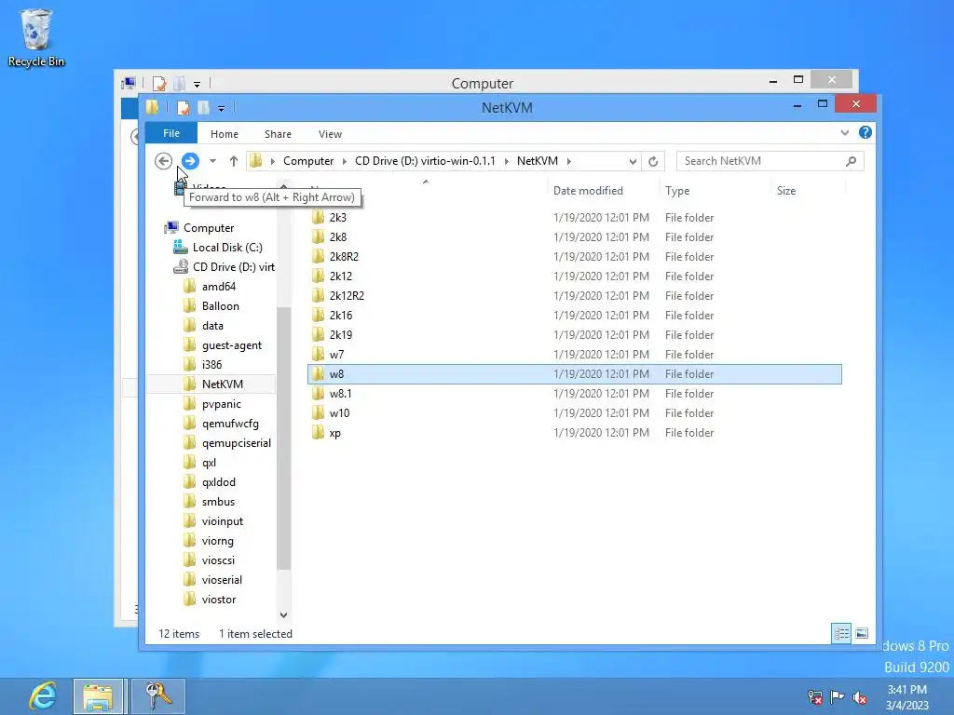Open the Help question mark icon
This screenshot has height=715, width=954.
point(865,132)
